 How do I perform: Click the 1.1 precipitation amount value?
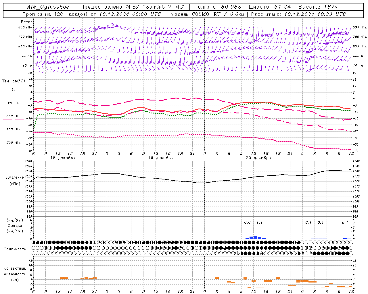tap(259, 223)
